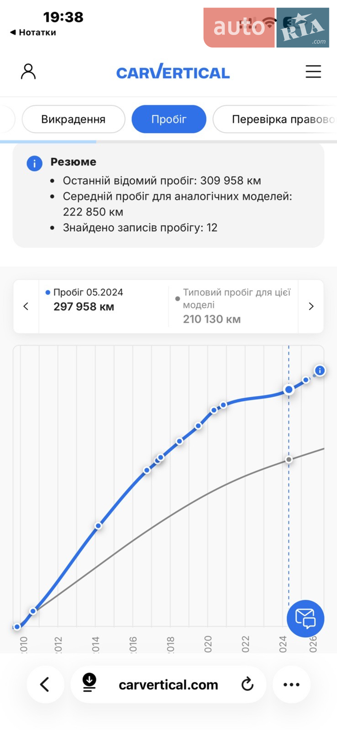Open the hamburger menu
337x730 pixels.
[313, 71]
